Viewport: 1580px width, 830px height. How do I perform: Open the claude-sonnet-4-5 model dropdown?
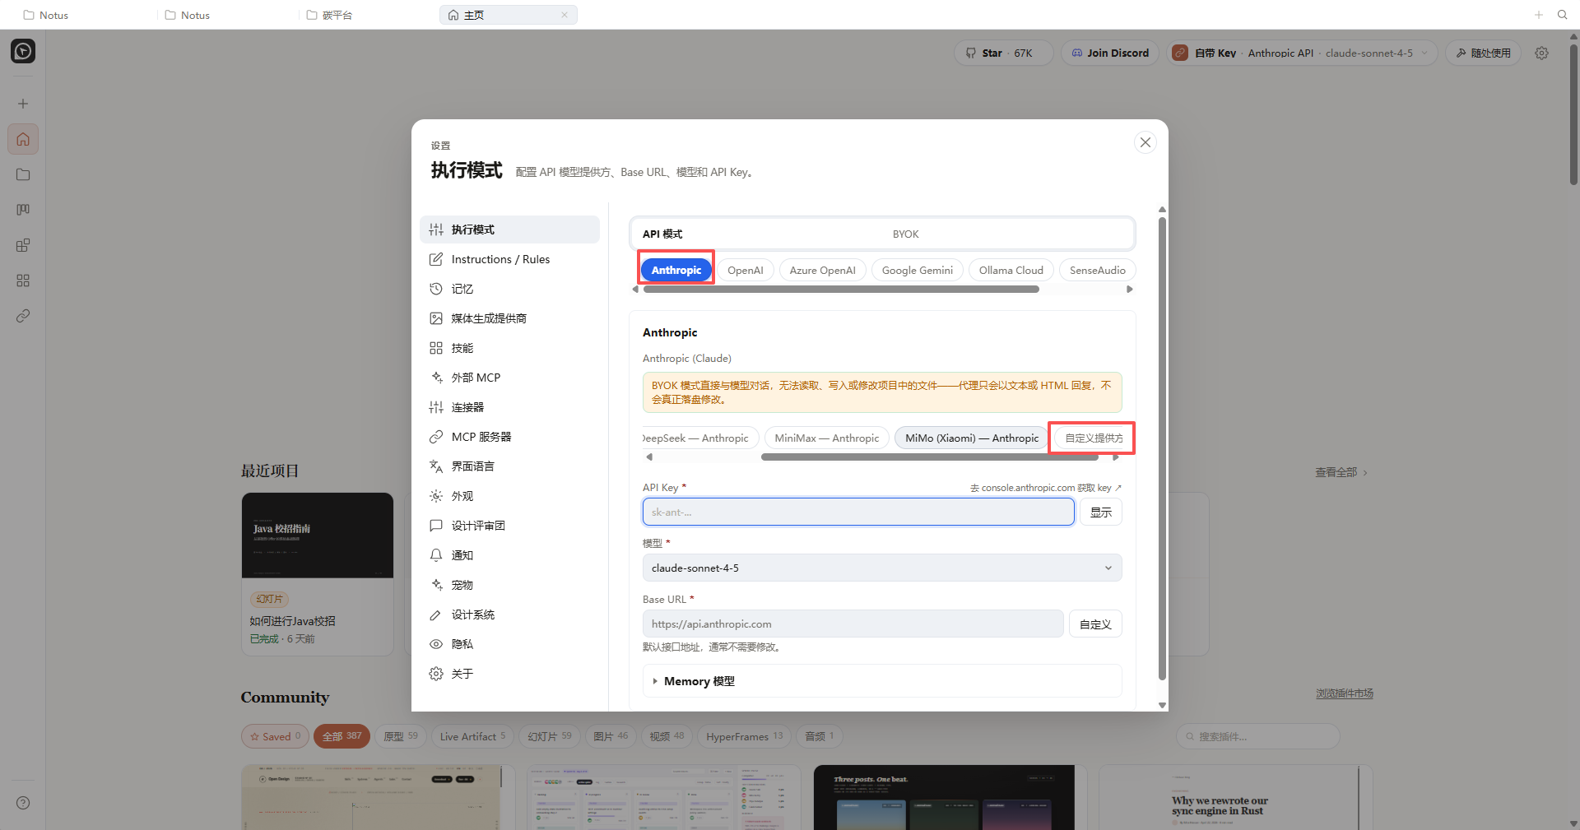click(x=882, y=568)
